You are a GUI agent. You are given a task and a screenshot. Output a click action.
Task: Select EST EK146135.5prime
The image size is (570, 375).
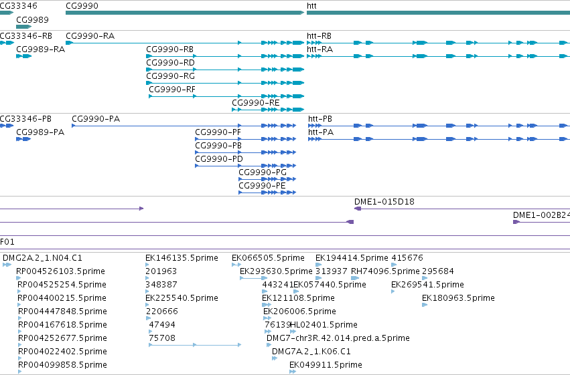(147, 265)
